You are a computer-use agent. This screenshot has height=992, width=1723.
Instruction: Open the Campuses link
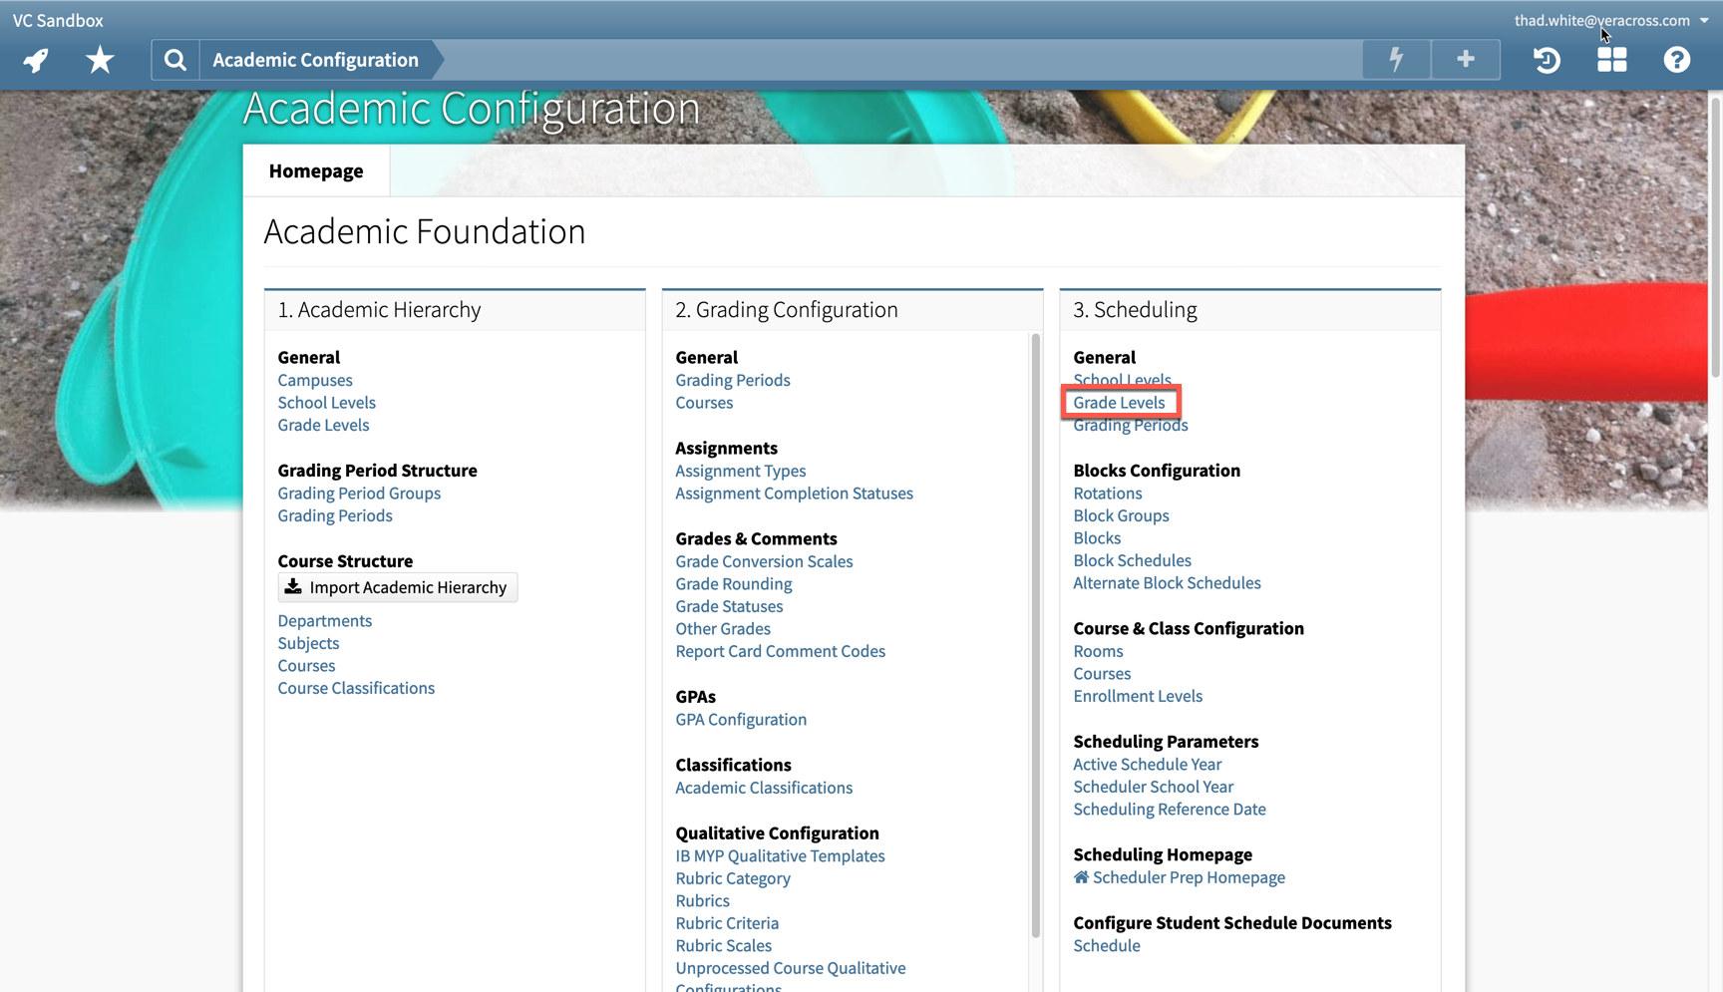point(315,380)
